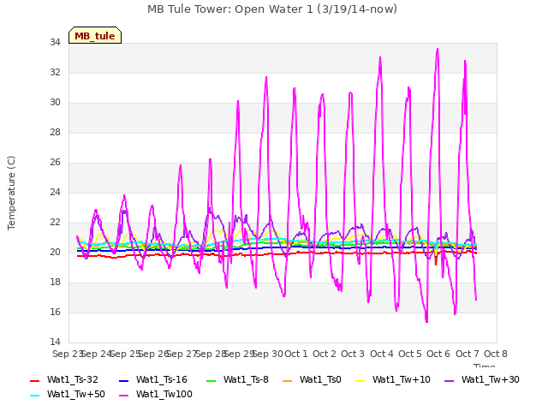Click the green Wat1_Ts-8 legend swatch
548x411 pixels.
pyautogui.click(x=211, y=380)
